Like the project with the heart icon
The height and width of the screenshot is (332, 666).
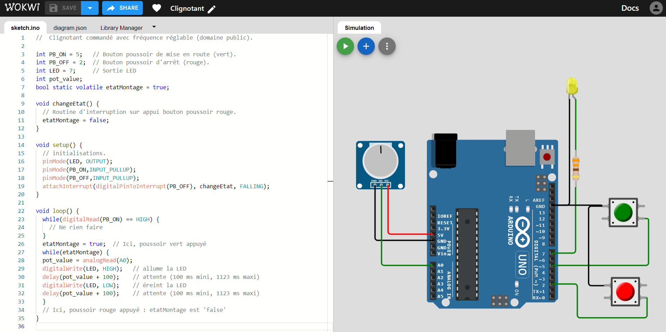157,8
